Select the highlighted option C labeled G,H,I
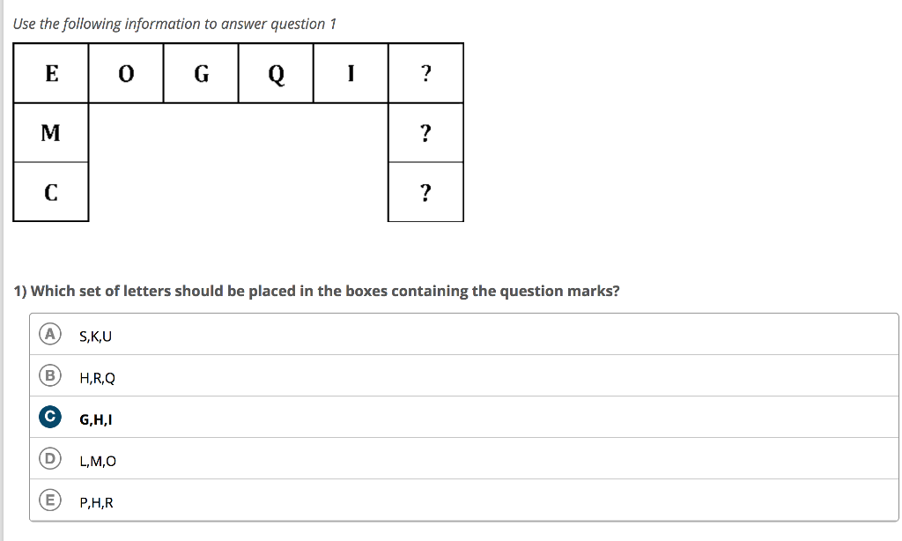902x541 pixels. pyautogui.click(x=51, y=418)
